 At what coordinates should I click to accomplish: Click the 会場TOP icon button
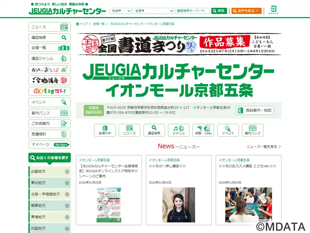pos(105,130)
